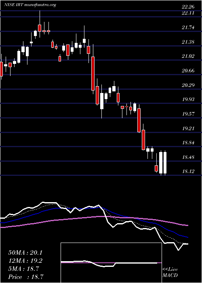
Task: Click the '5MA : 18.7' readout
Action: tap(23, 269)
